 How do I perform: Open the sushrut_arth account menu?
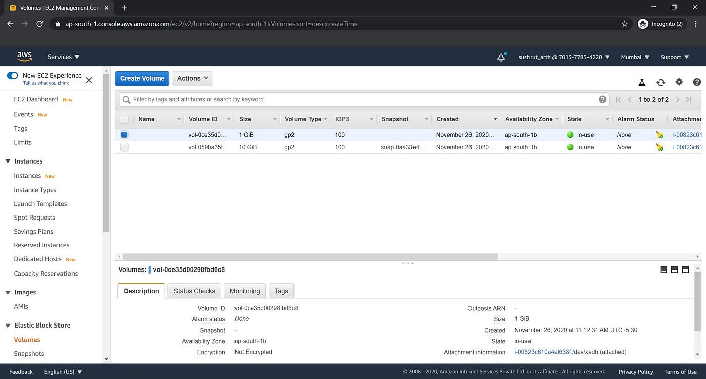pos(564,57)
